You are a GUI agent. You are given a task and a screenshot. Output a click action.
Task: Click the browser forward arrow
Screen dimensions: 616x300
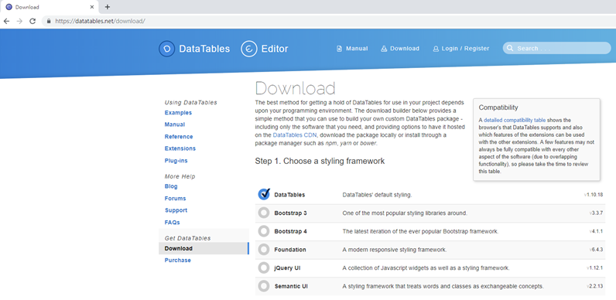19,21
